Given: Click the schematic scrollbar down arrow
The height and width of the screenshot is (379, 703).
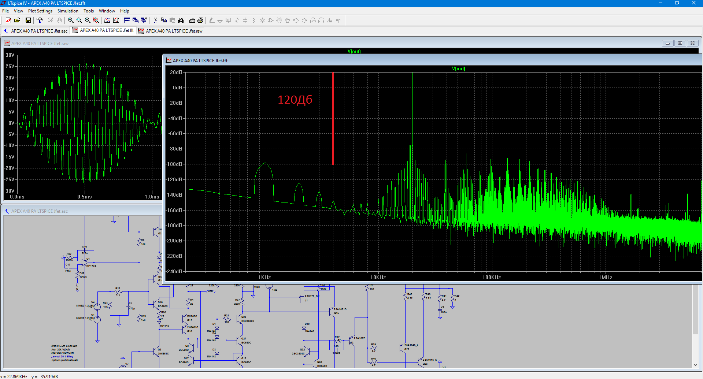Looking at the screenshot, I should (x=695, y=365).
